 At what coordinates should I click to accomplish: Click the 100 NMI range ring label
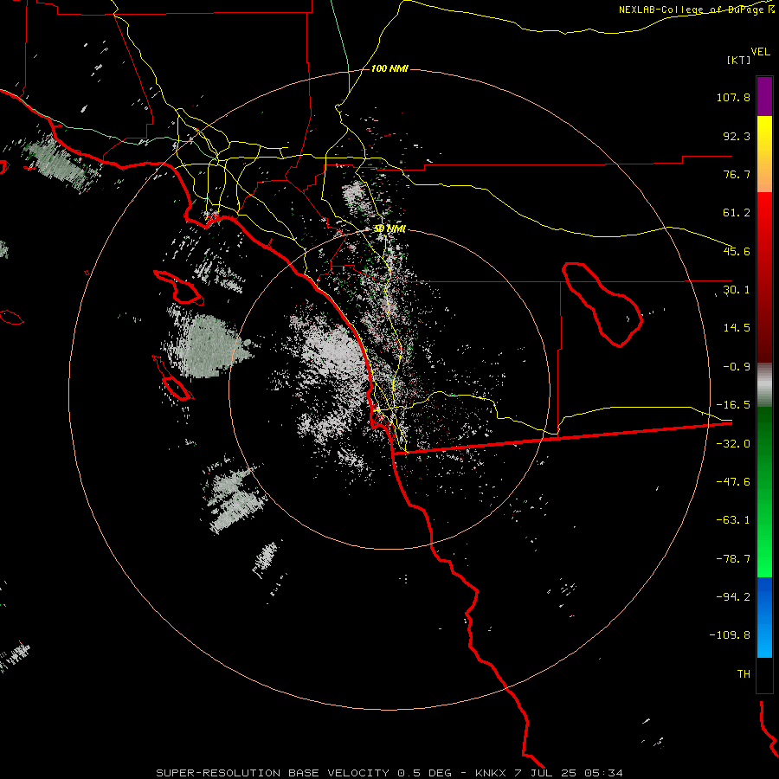(x=389, y=68)
